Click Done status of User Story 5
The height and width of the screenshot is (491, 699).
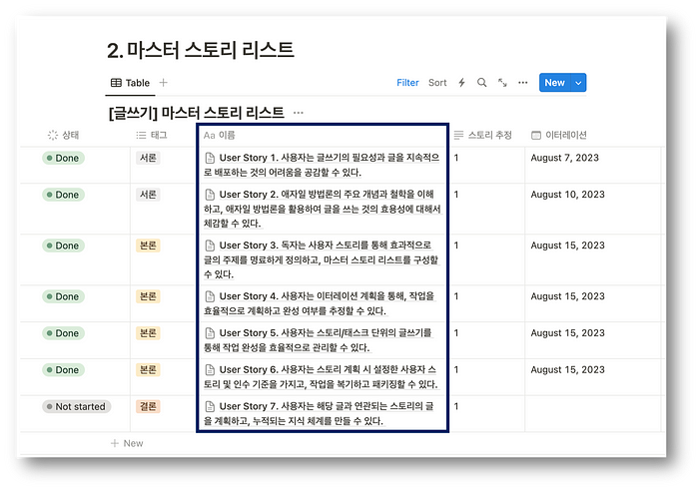click(63, 333)
